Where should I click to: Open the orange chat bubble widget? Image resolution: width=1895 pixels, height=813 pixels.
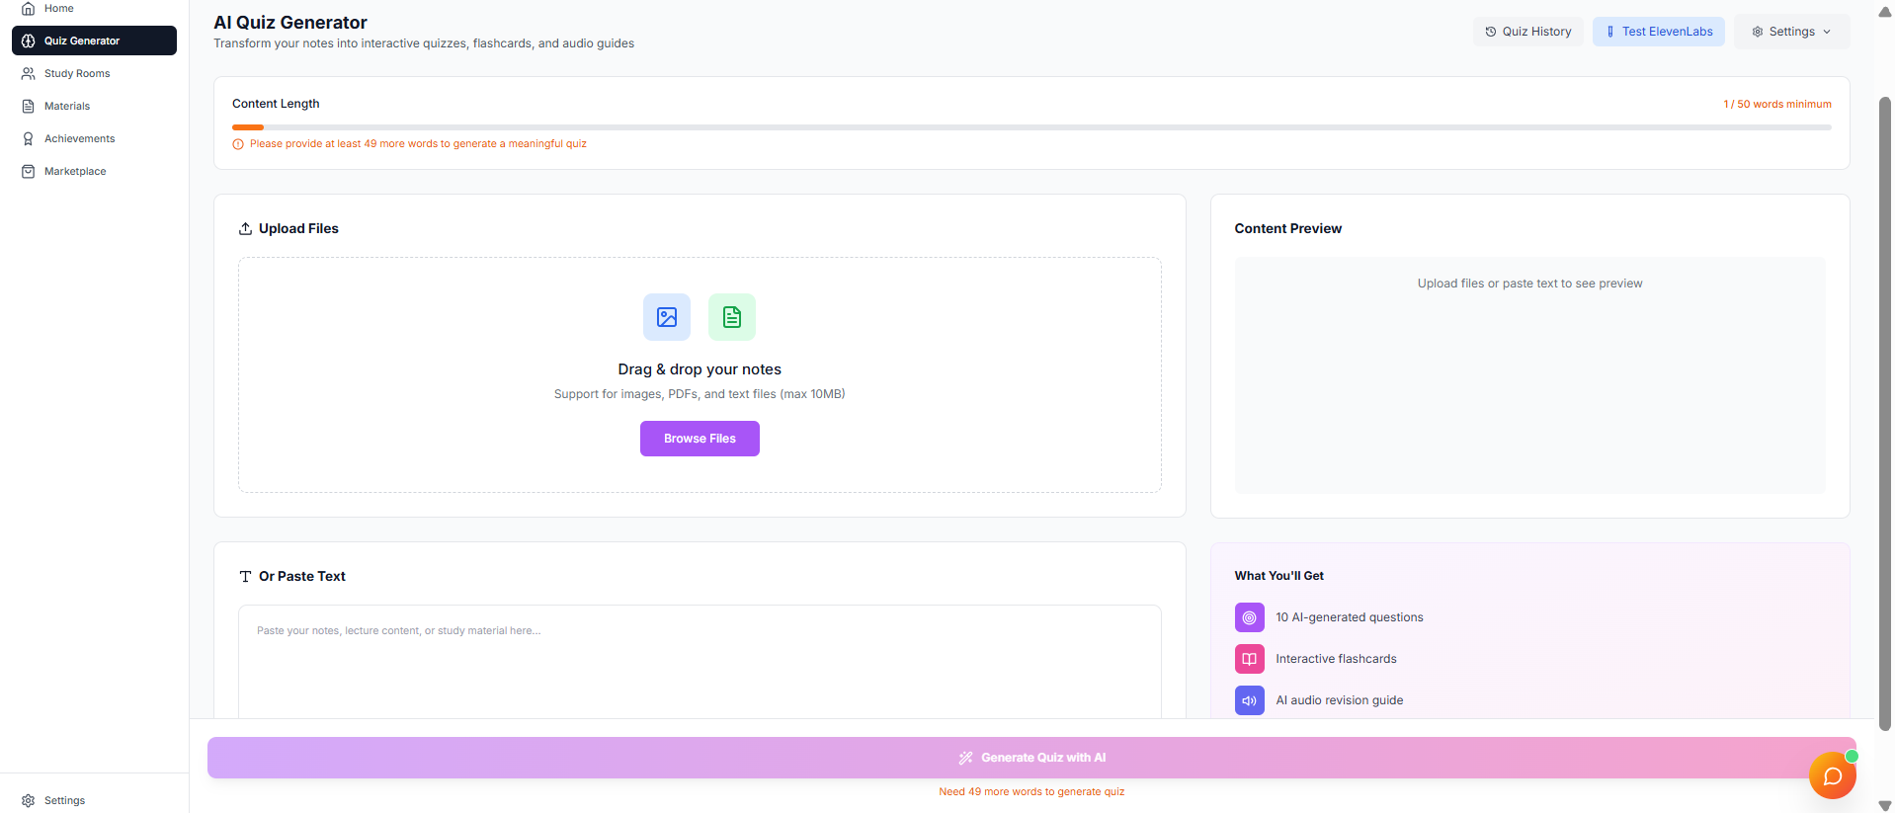click(1833, 775)
